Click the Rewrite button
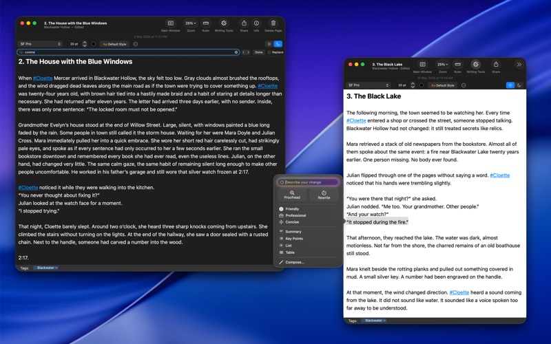The height and width of the screenshot is (344, 551). tap(324, 195)
